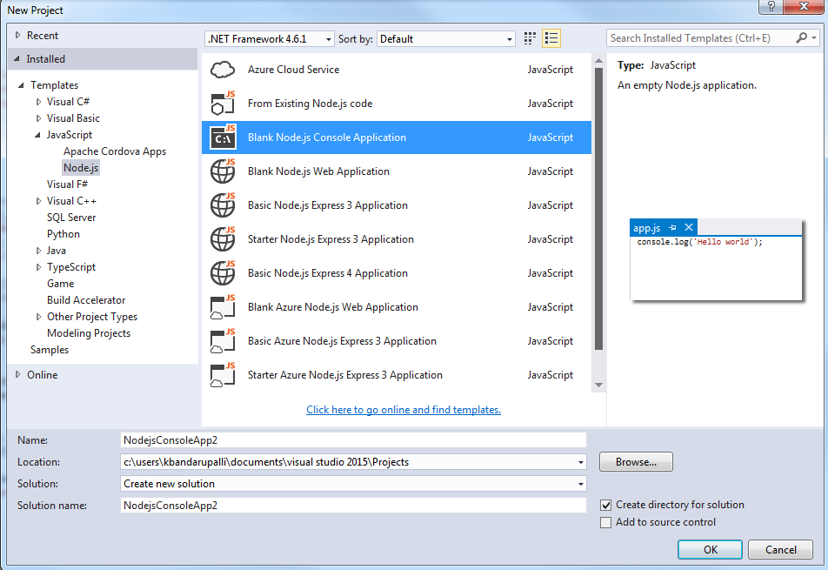This screenshot has height=570, width=828.
Task: Expand Other Project Types node arrow
Action: tap(38, 317)
